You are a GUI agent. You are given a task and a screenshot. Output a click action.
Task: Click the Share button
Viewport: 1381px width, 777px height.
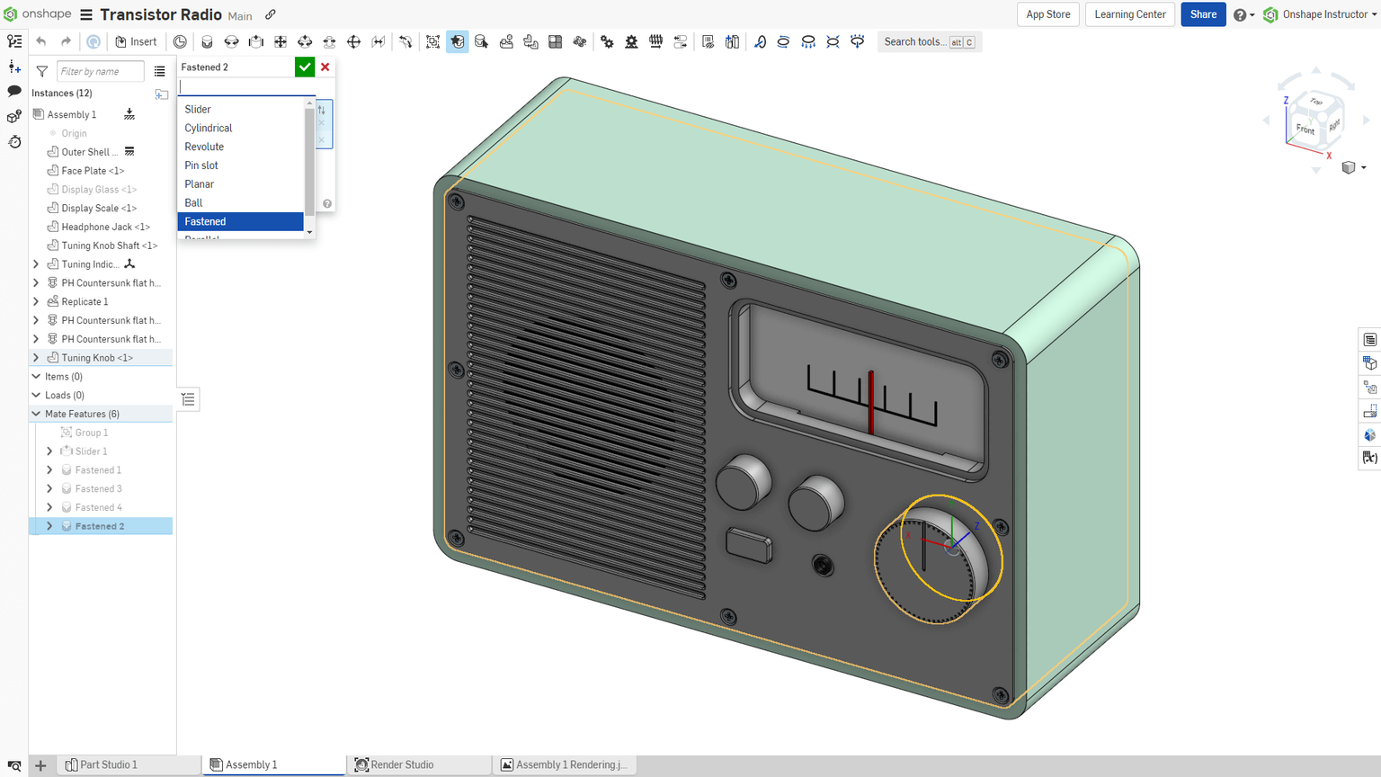tap(1203, 14)
